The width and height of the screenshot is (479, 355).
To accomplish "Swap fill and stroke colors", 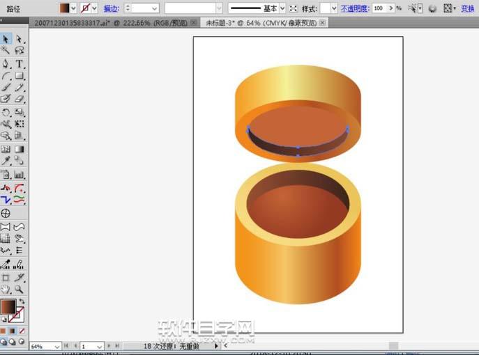I will coord(22,301).
